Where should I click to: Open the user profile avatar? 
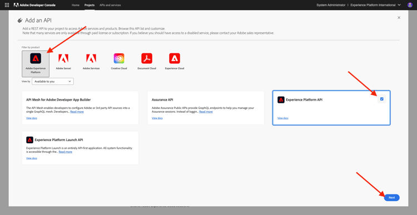point(410,5)
